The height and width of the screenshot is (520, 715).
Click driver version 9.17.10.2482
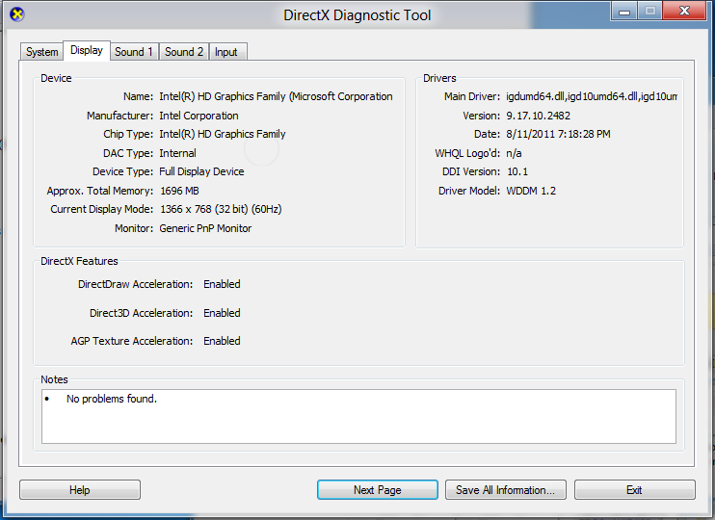coord(538,116)
